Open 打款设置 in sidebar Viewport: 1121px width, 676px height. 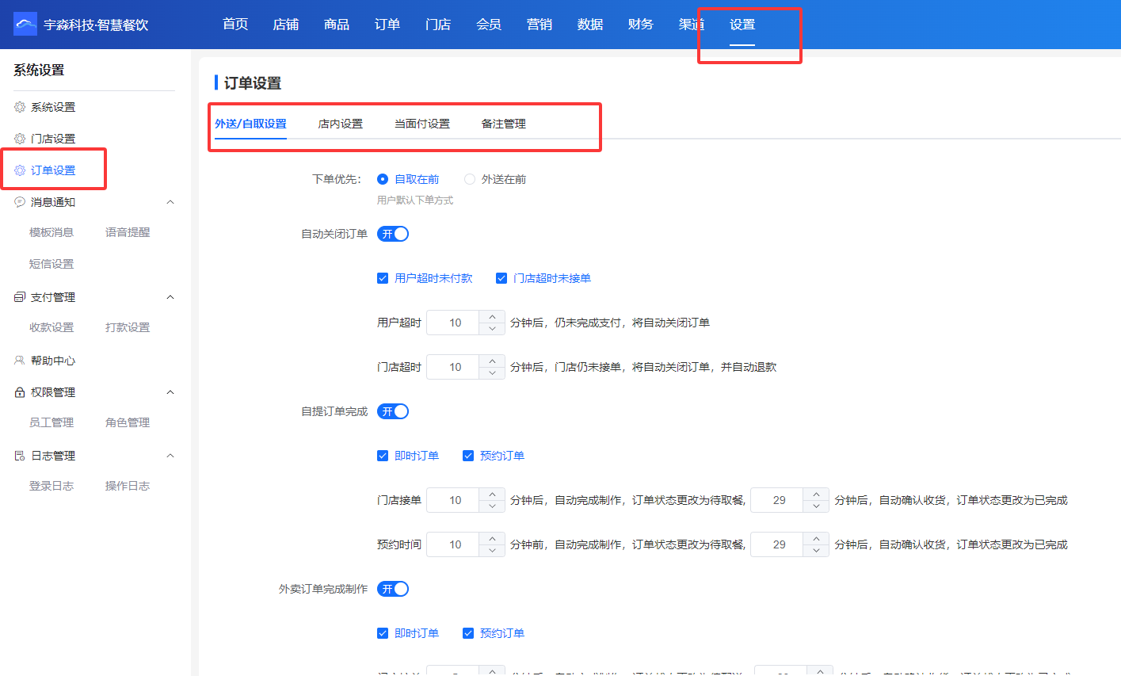[128, 327]
